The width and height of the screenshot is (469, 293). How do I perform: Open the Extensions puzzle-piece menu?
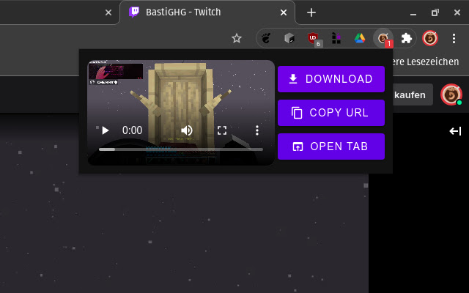point(407,38)
